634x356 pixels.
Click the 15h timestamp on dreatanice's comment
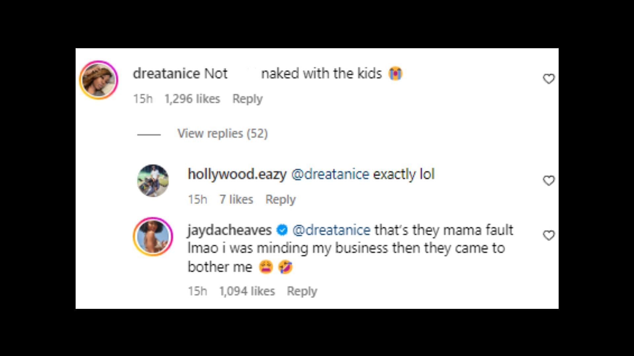click(143, 99)
